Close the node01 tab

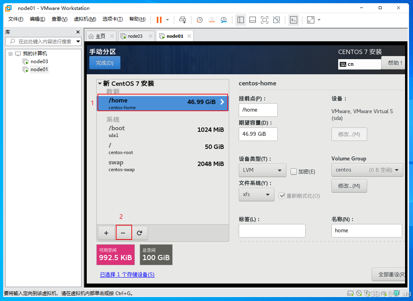tap(189, 36)
